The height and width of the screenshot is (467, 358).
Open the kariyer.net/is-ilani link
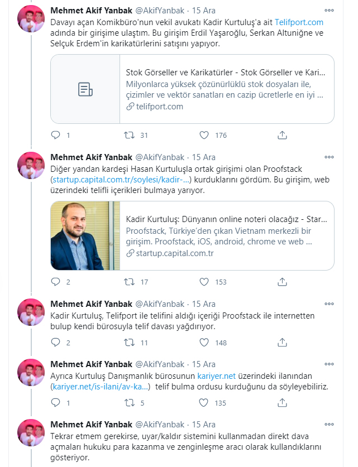click(100, 387)
